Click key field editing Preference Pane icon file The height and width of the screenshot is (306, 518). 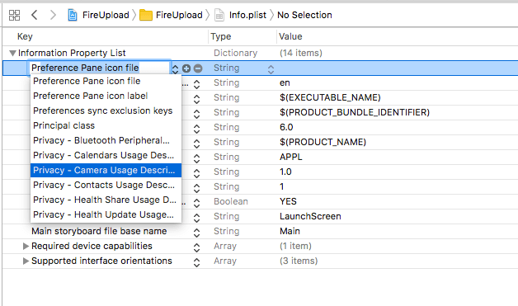tap(99, 68)
